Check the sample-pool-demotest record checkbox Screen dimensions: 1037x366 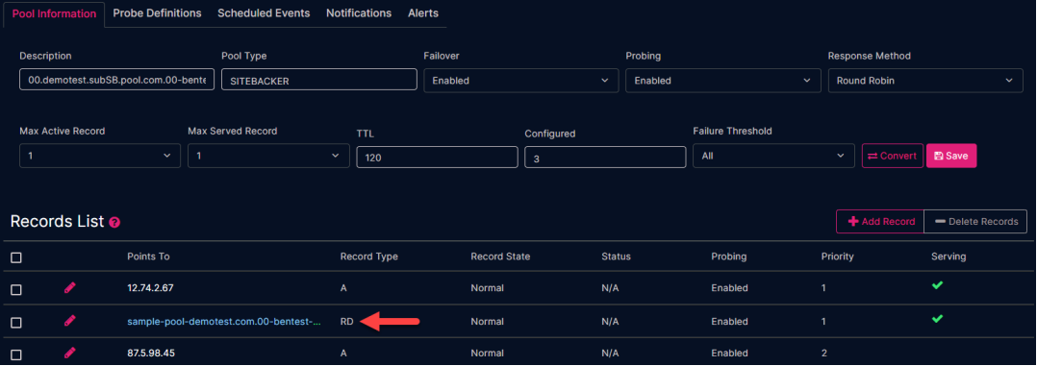(16, 323)
